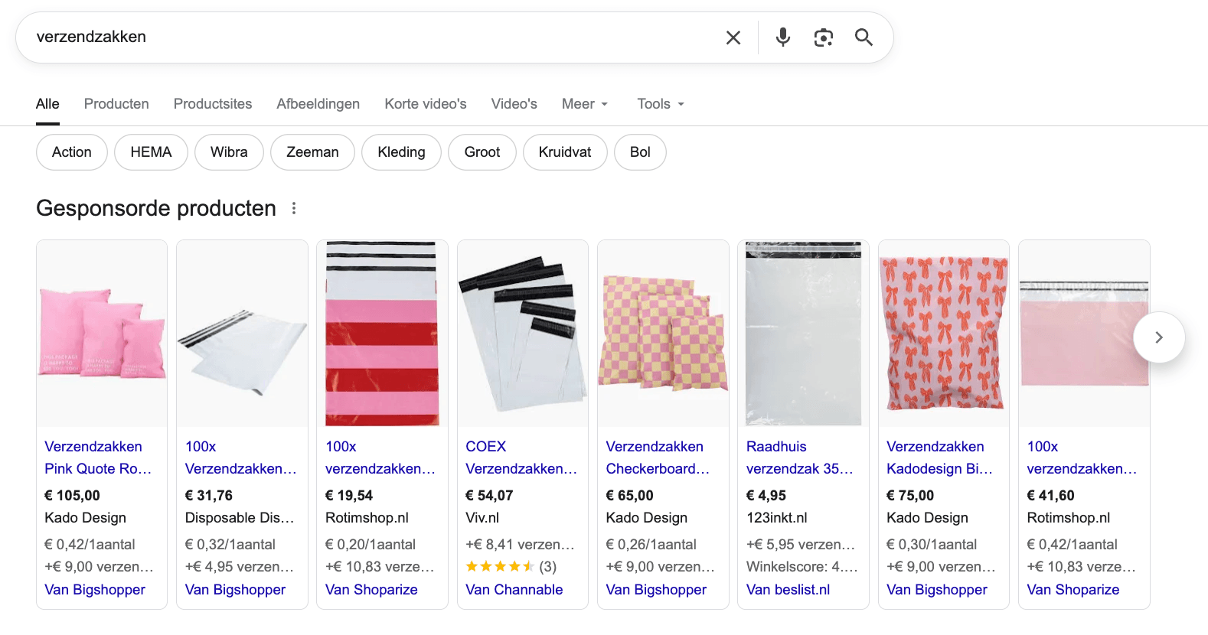Switch to the Video's tab
The image size is (1208, 635).
coord(514,104)
